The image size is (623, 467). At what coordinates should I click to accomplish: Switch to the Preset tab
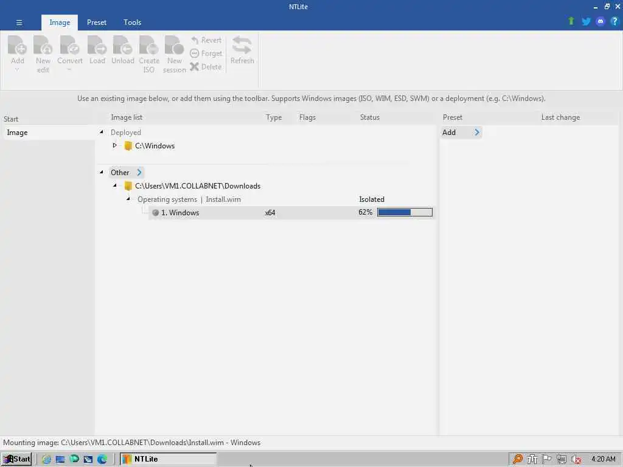tap(97, 22)
